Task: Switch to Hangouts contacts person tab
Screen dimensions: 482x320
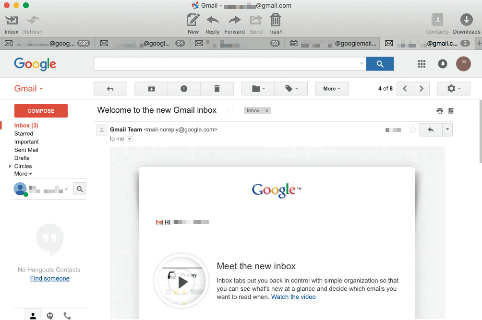Action: [x=33, y=315]
